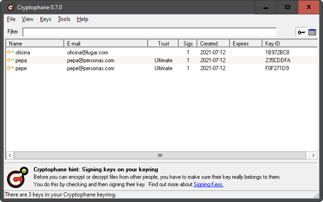The width and height of the screenshot is (323, 202).
Task: Select the pepe key row
Action: [x=161, y=68]
